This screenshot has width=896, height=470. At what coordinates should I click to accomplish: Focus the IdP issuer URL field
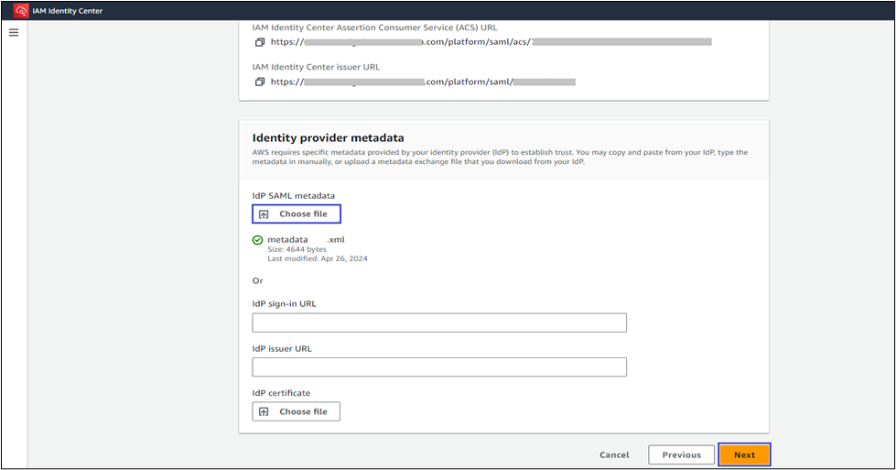click(x=439, y=367)
